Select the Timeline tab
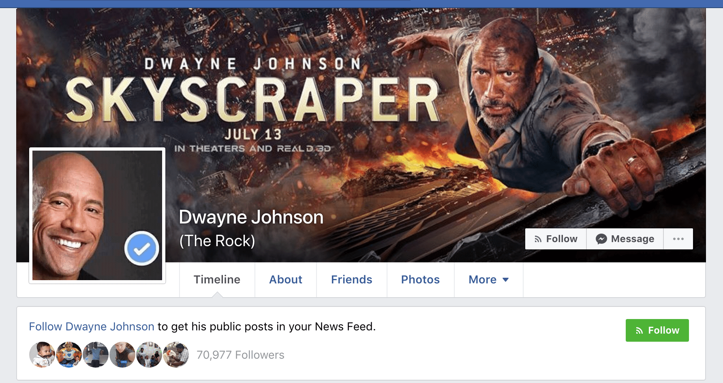 (x=217, y=280)
